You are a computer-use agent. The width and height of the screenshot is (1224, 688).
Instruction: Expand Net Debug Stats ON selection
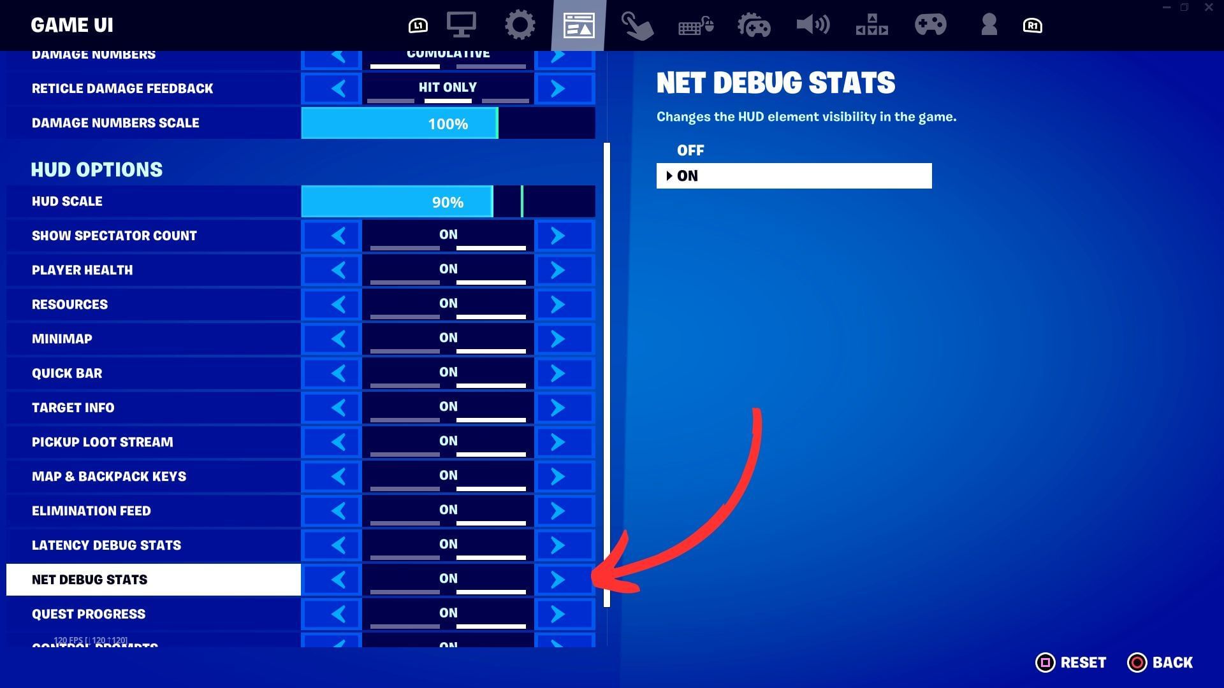794,176
